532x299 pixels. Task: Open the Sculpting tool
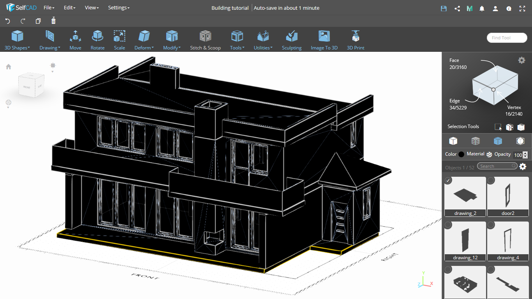292,40
